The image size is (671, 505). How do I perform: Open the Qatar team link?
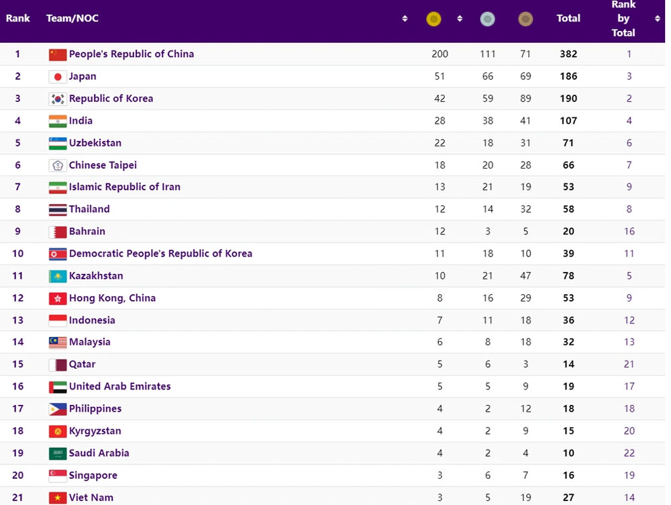(82, 365)
